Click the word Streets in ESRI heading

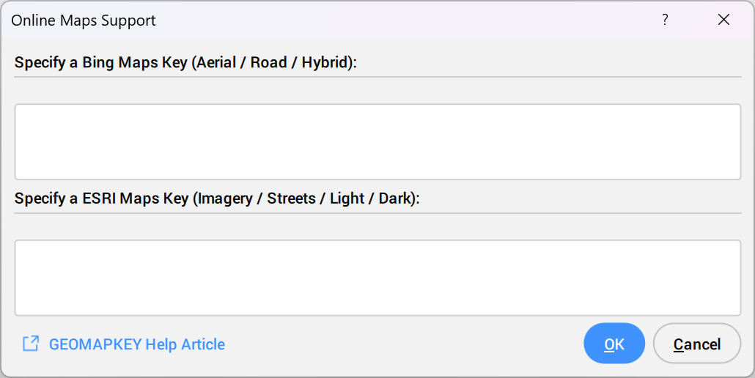coord(291,199)
